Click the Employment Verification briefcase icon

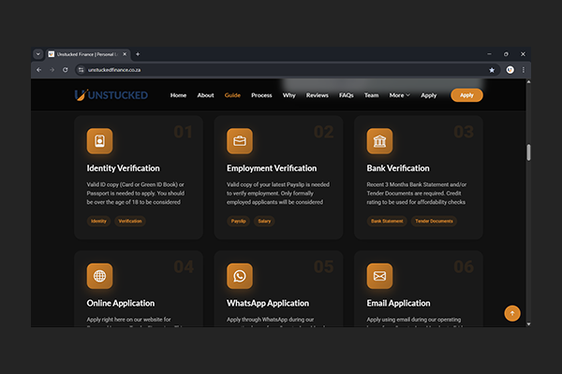click(240, 141)
